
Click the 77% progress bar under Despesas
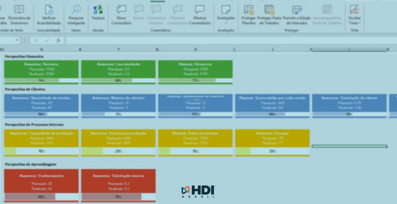195,80
